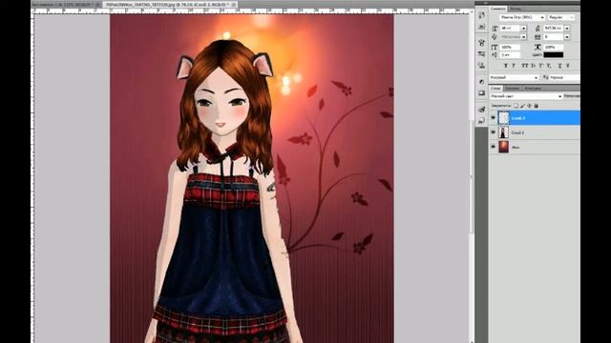The width and height of the screenshot is (611, 343).
Task: Switch to the Paths tab
Action: point(533,88)
